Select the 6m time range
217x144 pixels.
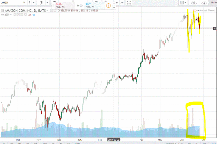tap(36, 143)
